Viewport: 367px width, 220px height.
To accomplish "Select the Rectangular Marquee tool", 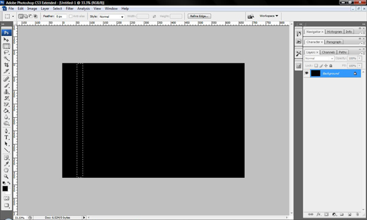I will tap(6, 46).
